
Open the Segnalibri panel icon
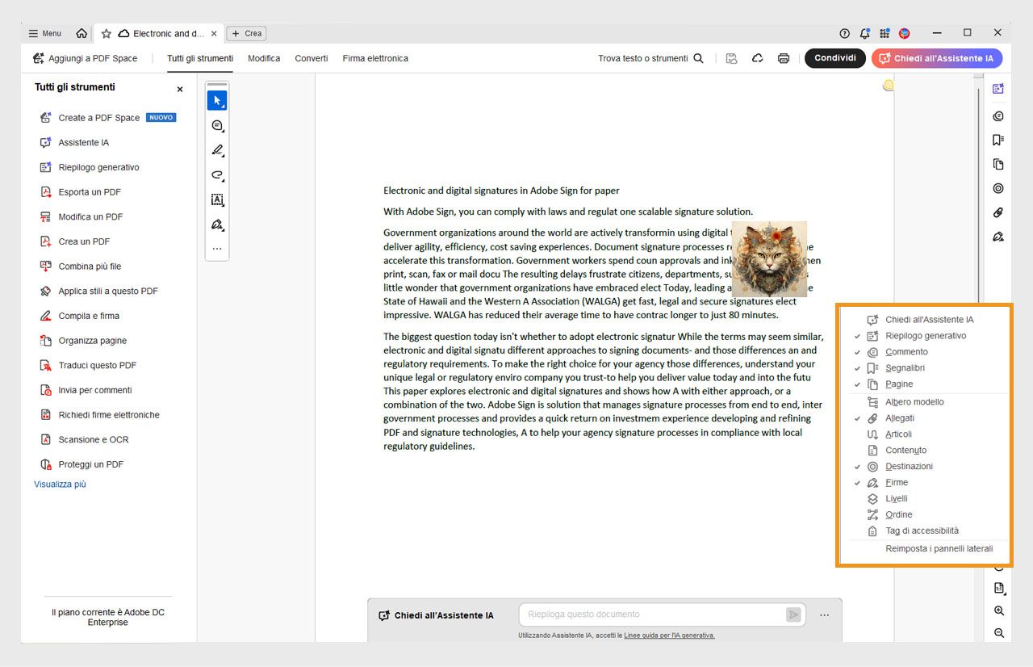click(x=997, y=139)
